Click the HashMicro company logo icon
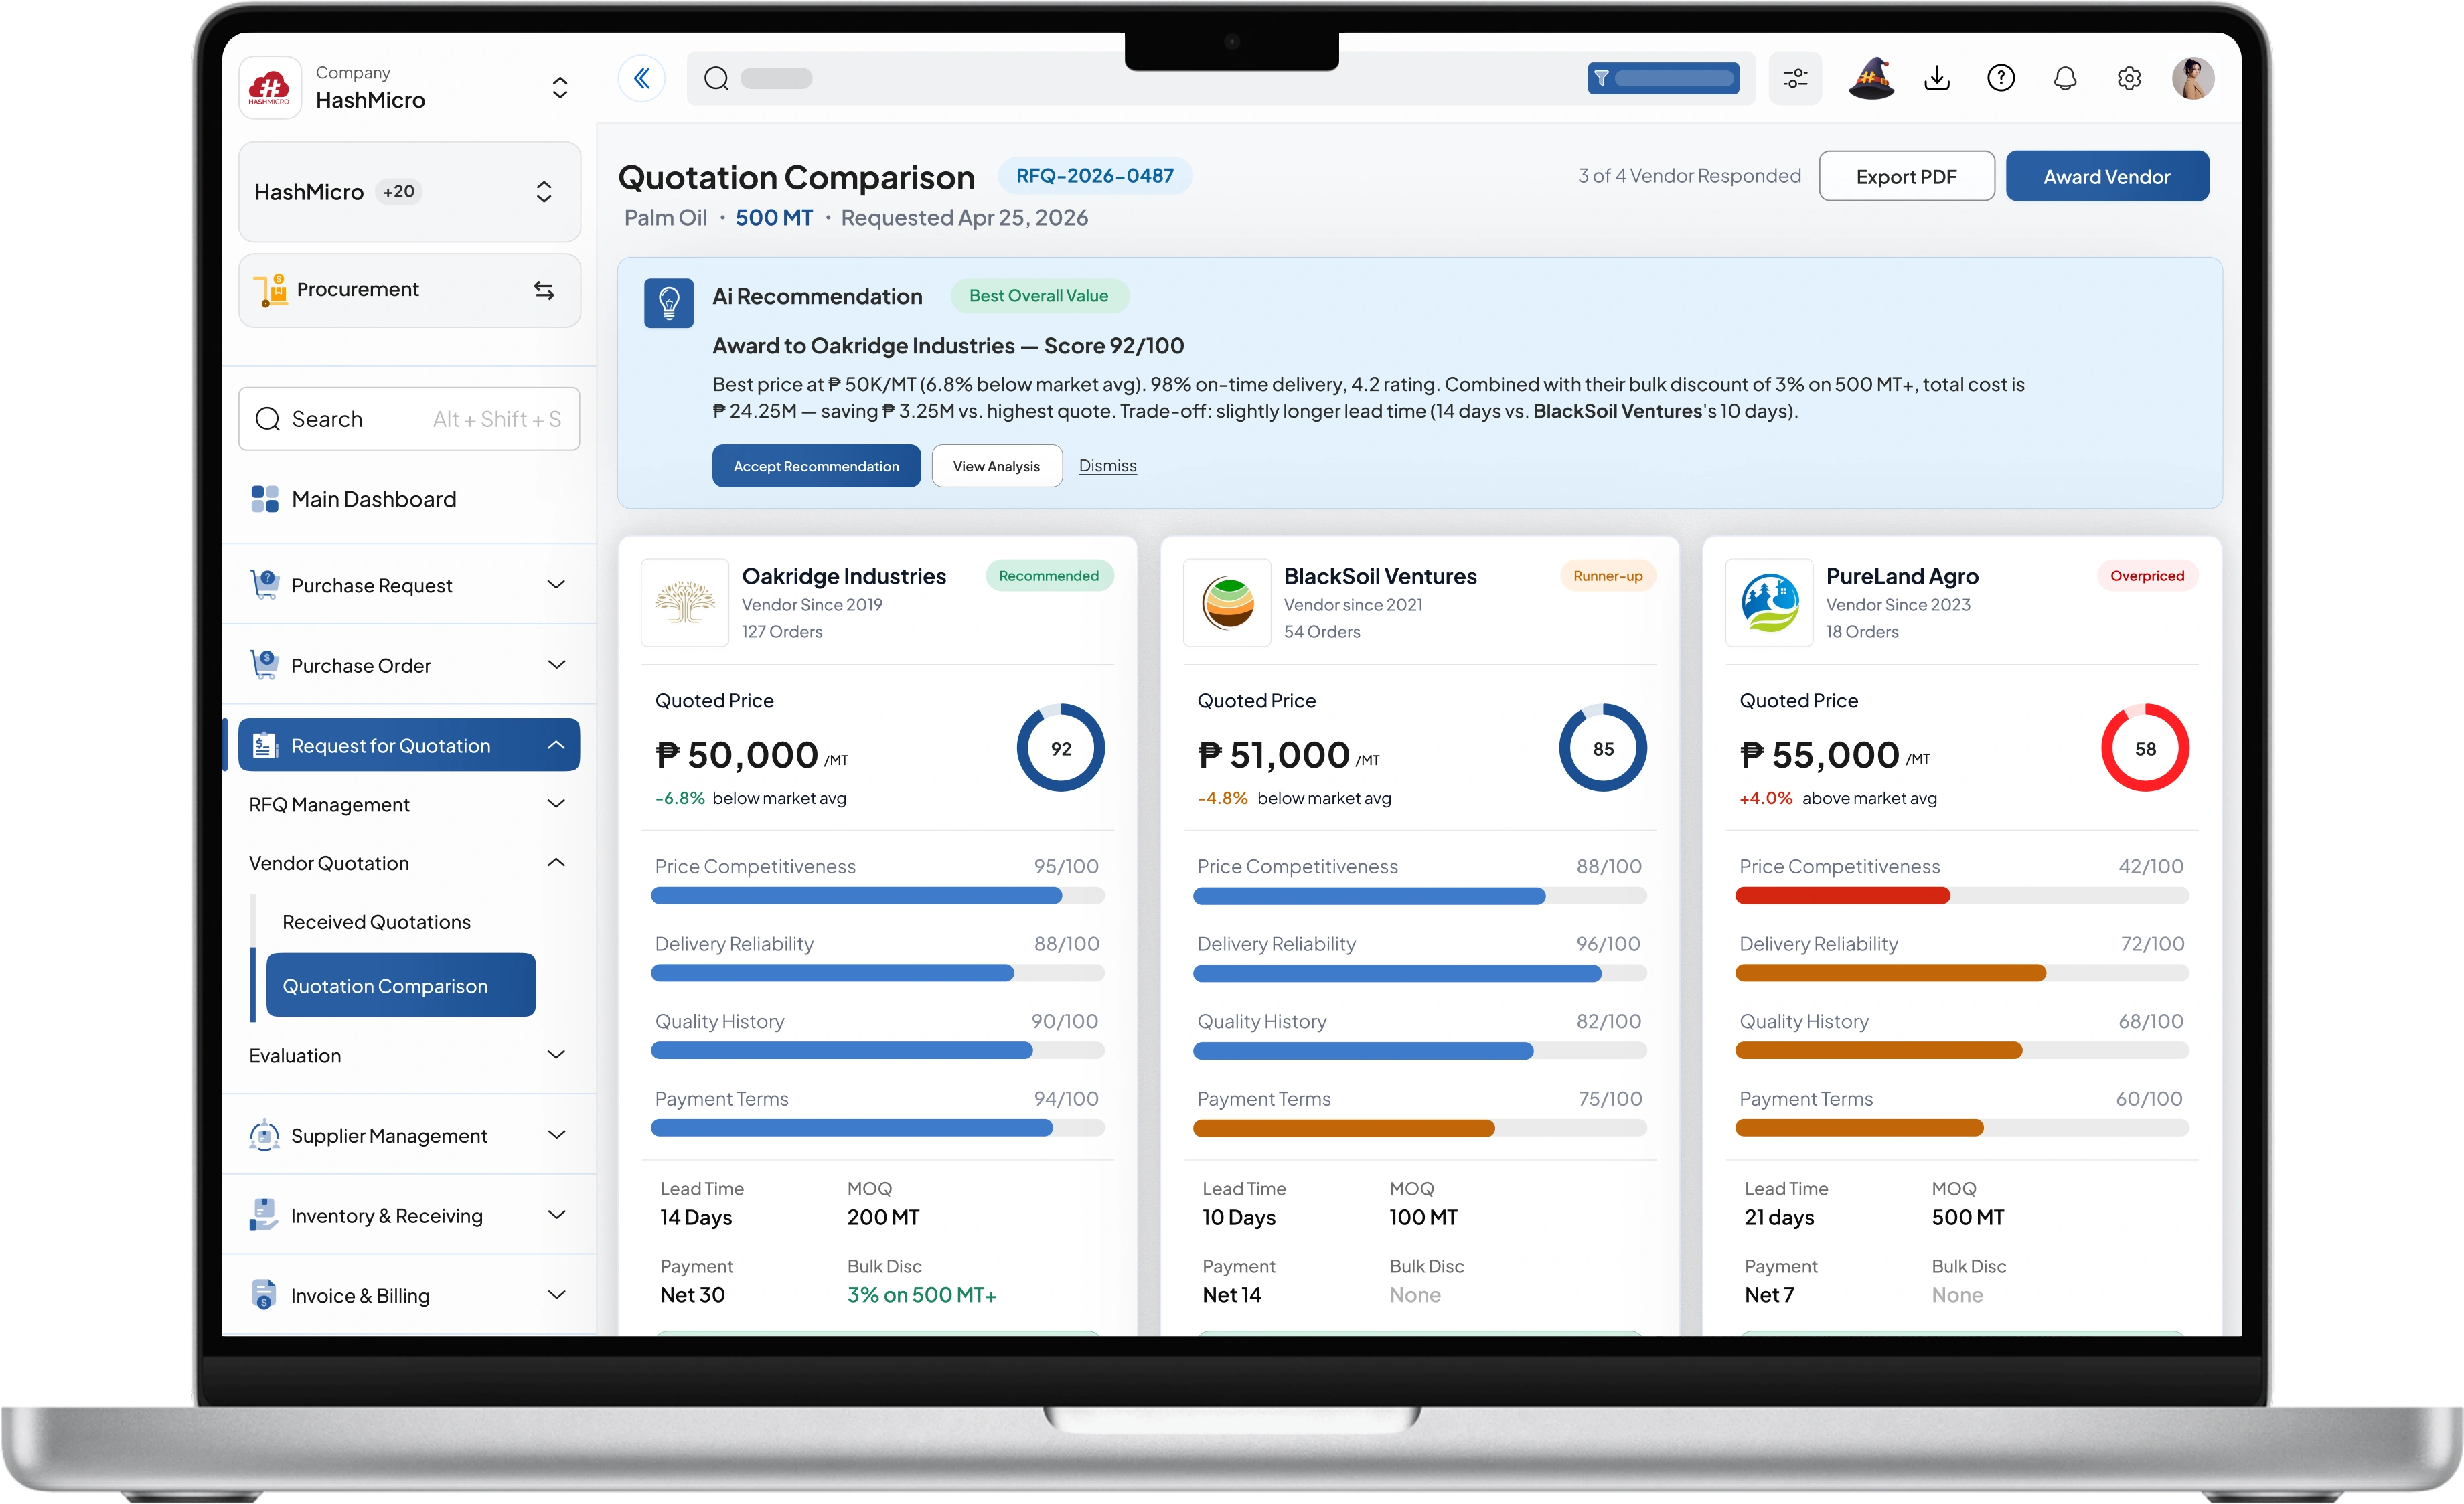The height and width of the screenshot is (1504, 2464). click(269, 87)
